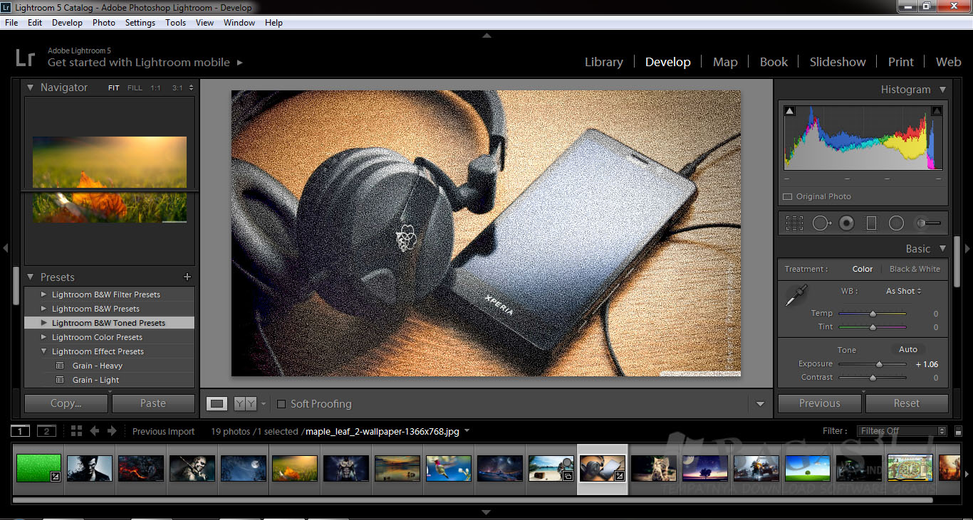Select the Adjustment Brush tool

pos(928,223)
